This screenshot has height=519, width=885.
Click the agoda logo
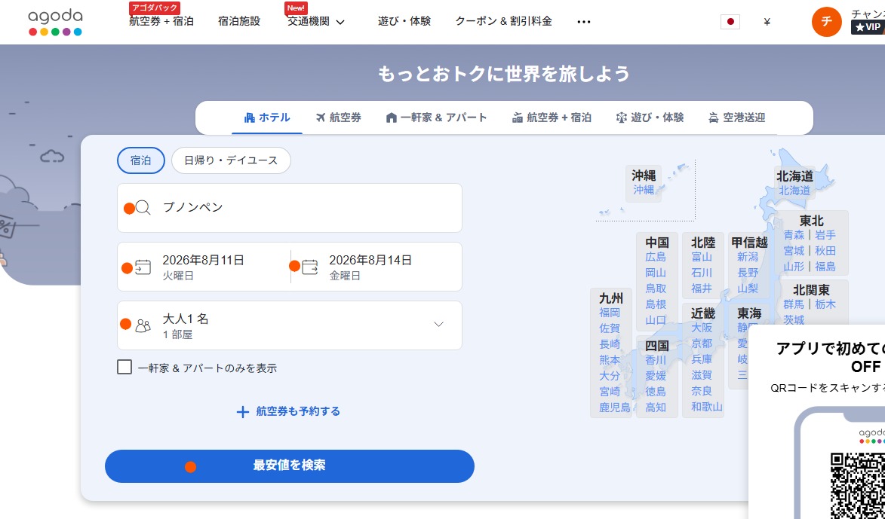55,23
